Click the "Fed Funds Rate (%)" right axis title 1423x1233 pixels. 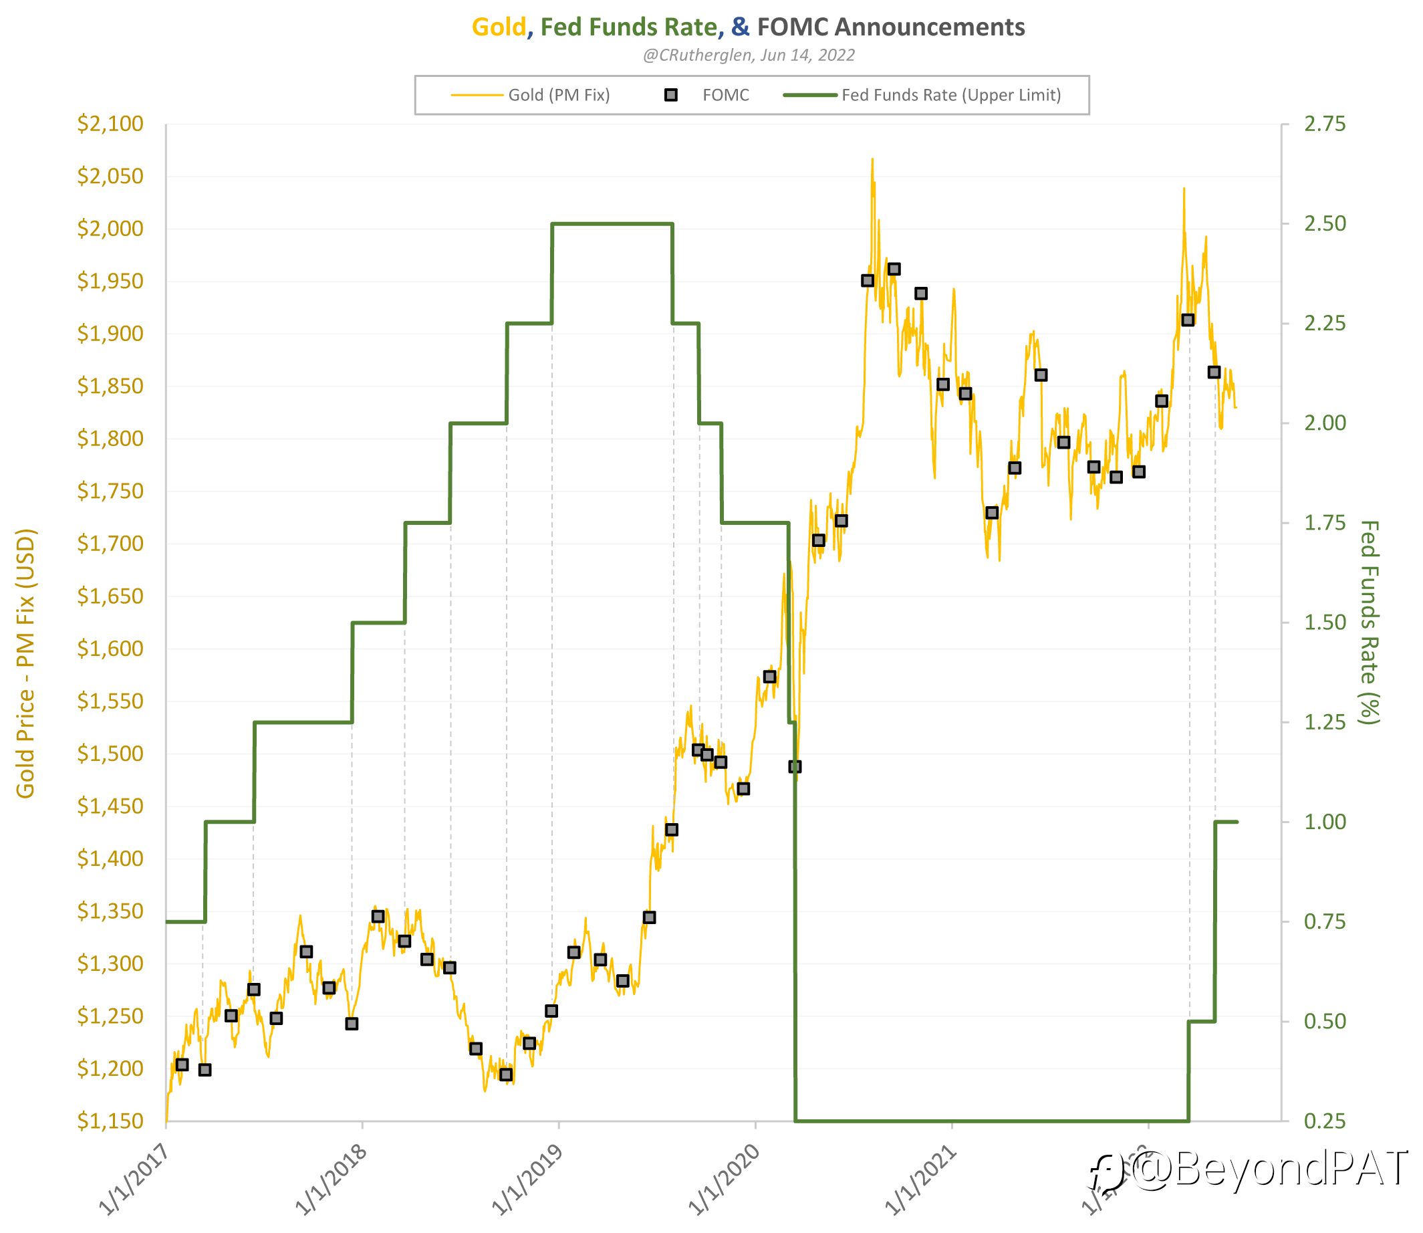1370,622
